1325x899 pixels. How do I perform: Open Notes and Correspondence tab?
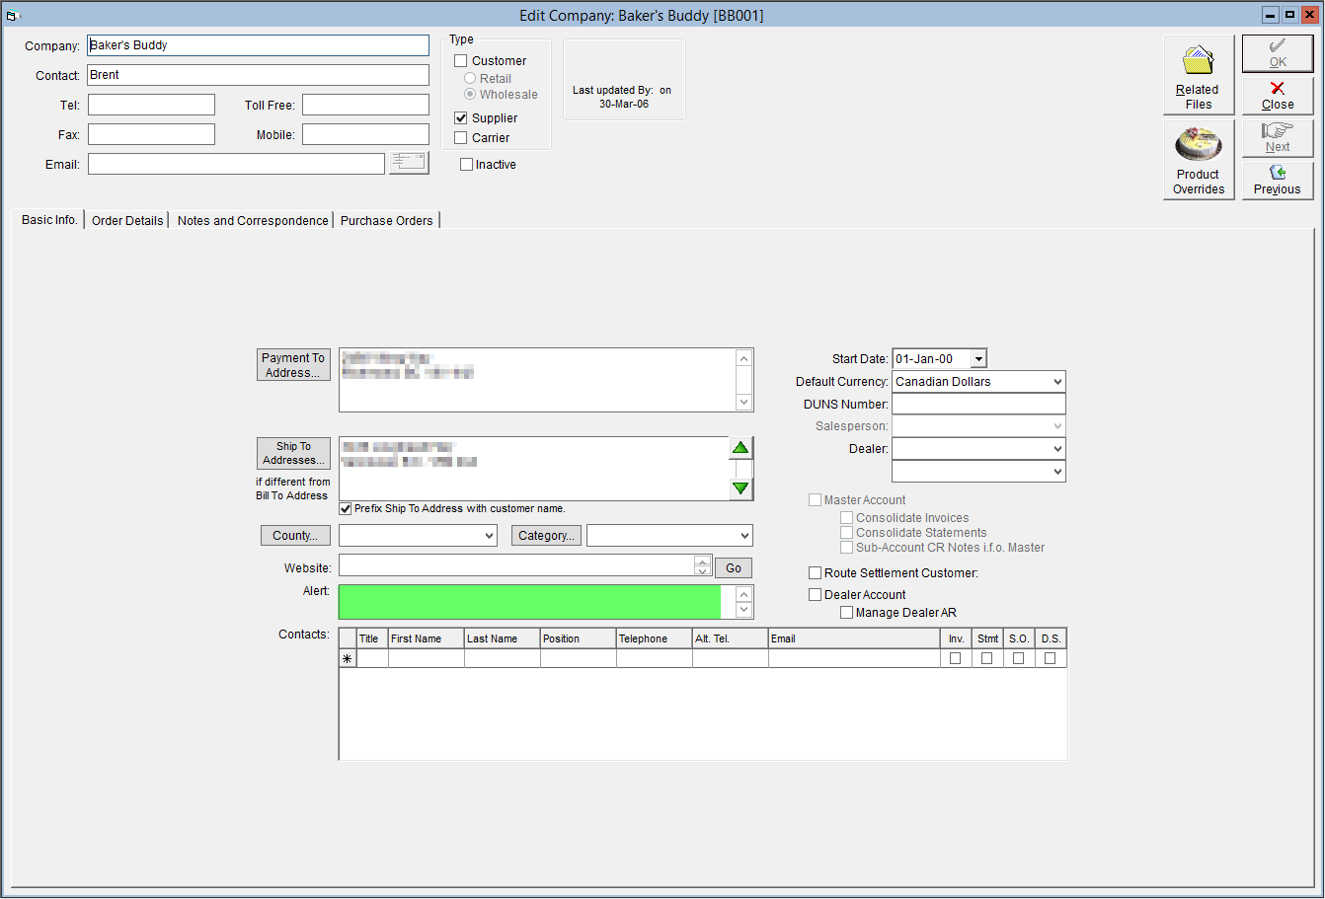coord(253,221)
